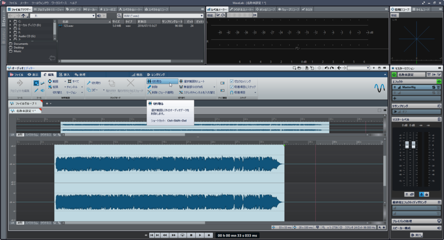Toggle the level meter checkmark settings button

click(x=218, y=15)
